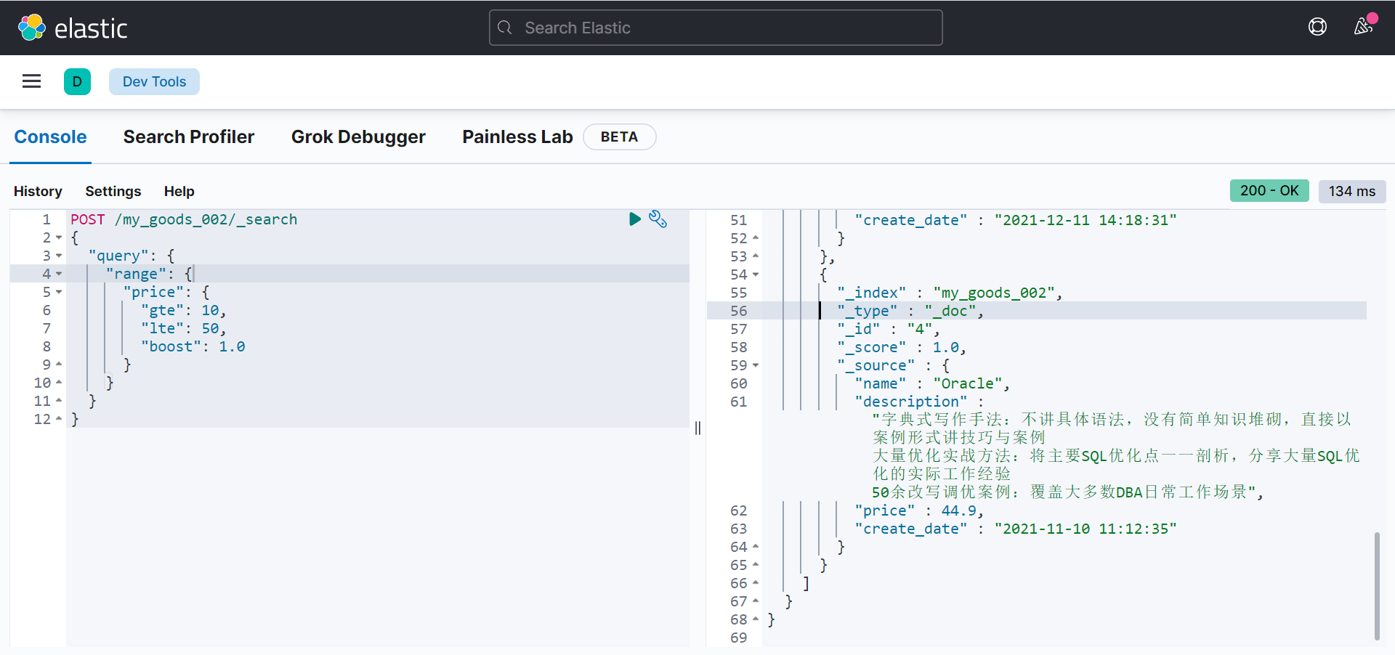The width and height of the screenshot is (1395, 655).
Task: Switch to the Search Profiler tab
Action: (x=189, y=137)
